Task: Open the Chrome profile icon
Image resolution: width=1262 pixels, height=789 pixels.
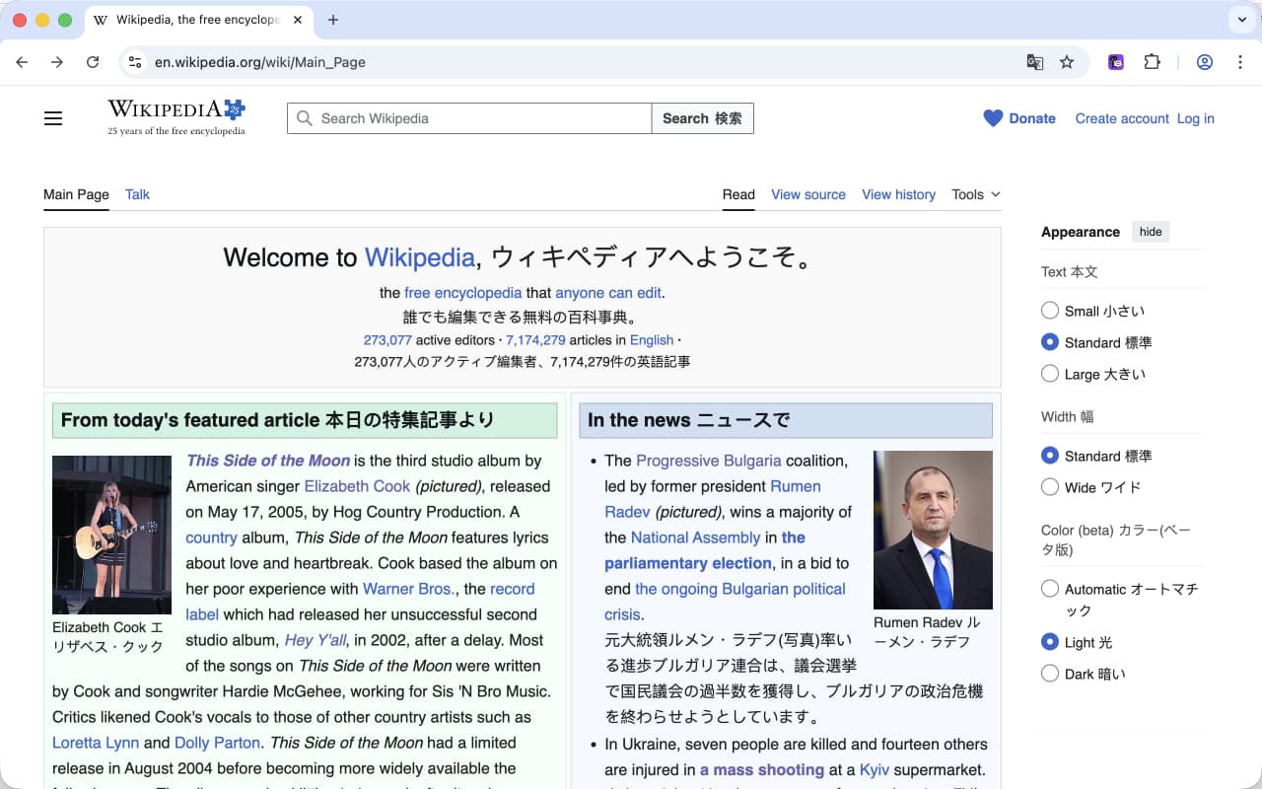Action: click(1205, 62)
